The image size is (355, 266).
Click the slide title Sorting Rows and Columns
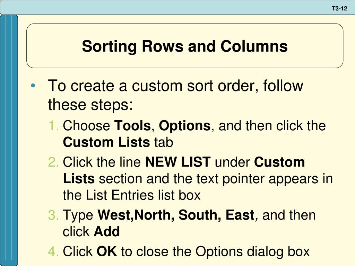185,46
